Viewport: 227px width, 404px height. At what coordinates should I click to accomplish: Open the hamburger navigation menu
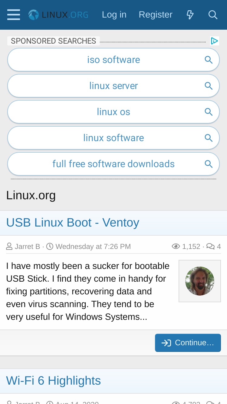coord(14,15)
